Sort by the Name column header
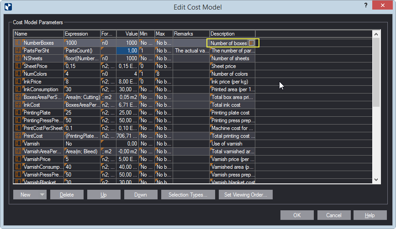Screen dimensions: 396x229 pyautogui.click(x=38, y=34)
